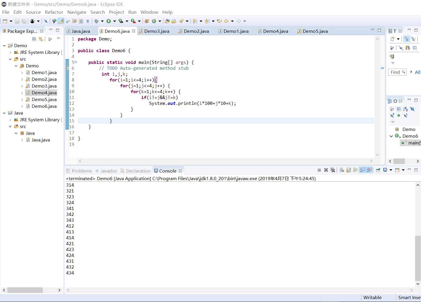Switch to the Declaration tab
Viewport: 421px width, 302px height.
136,171
